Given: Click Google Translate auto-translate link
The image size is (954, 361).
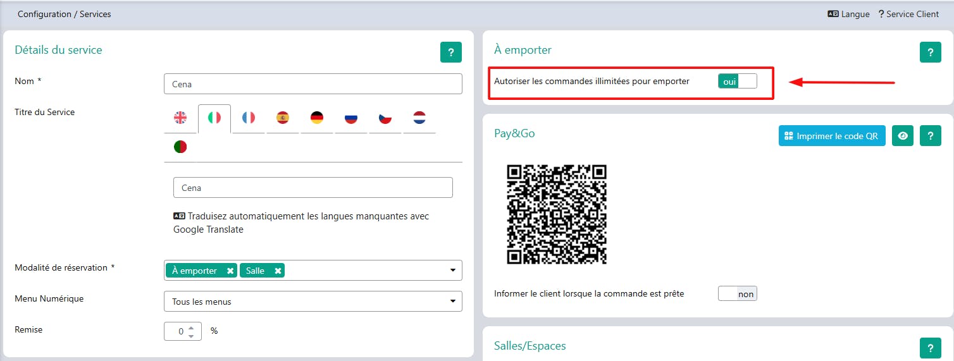Looking at the screenshot, I should (301, 223).
